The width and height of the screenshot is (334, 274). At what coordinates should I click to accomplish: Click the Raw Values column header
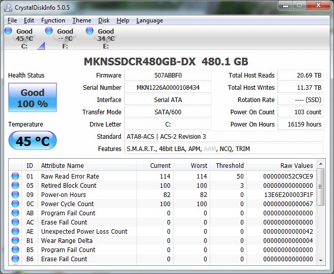(281, 166)
